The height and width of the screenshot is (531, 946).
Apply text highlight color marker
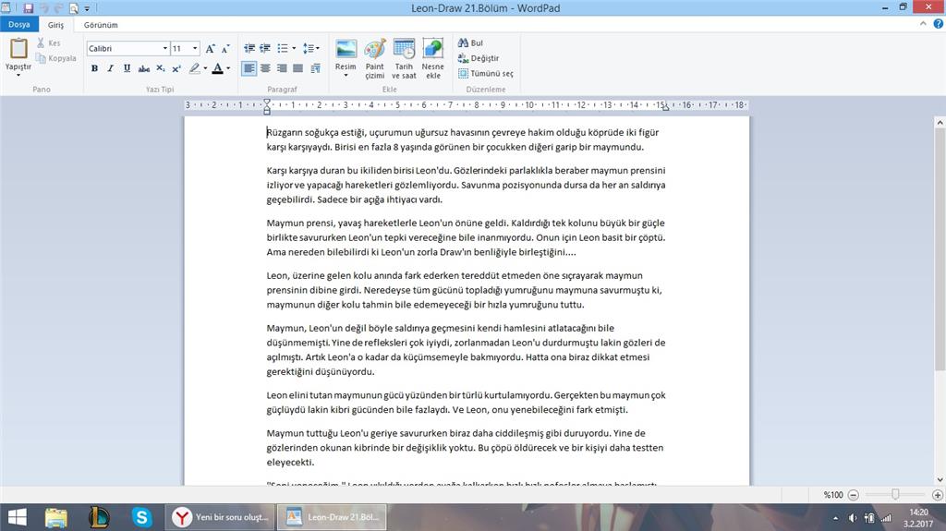194,68
